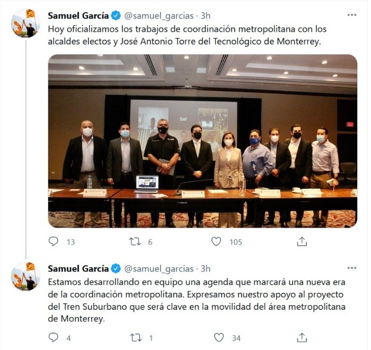Image resolution: width=371 pixels, height=350 pixels.
Task: Open the more options menu on second tweet
Action: coord(352,268)
